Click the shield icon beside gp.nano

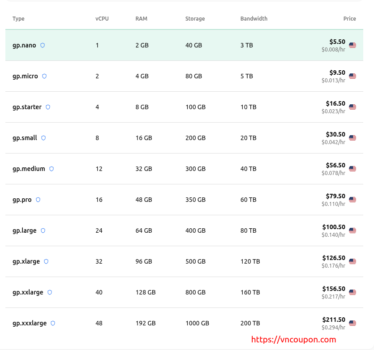(43, 45)
